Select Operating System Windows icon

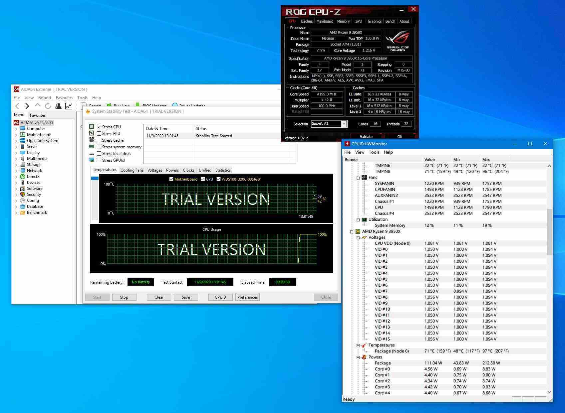tap(23, 141)
